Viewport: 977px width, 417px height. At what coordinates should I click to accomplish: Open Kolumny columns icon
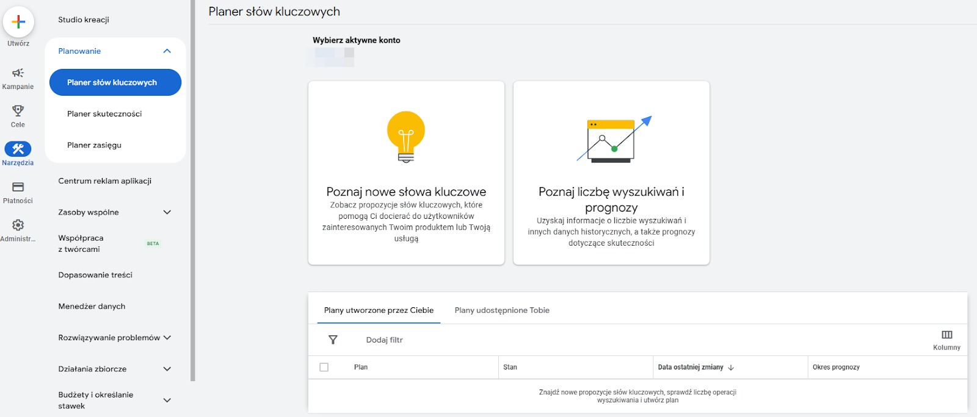pos(946,335)
